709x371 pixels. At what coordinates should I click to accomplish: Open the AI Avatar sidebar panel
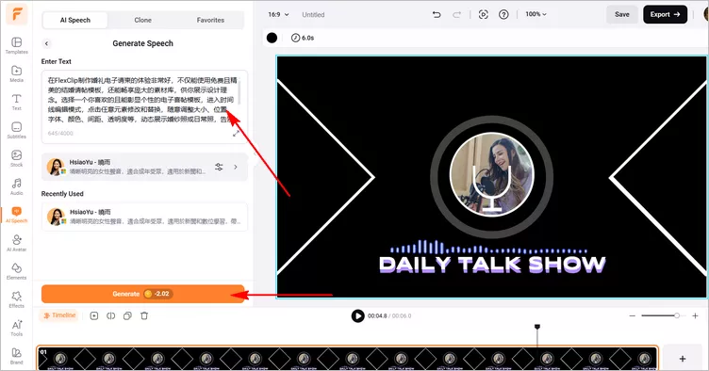click(x=16, y=243)
